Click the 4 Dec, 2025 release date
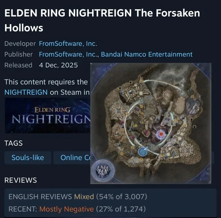The height and width of the screenshot is (218, 221). pyautogui.click(x=58, y=65)
